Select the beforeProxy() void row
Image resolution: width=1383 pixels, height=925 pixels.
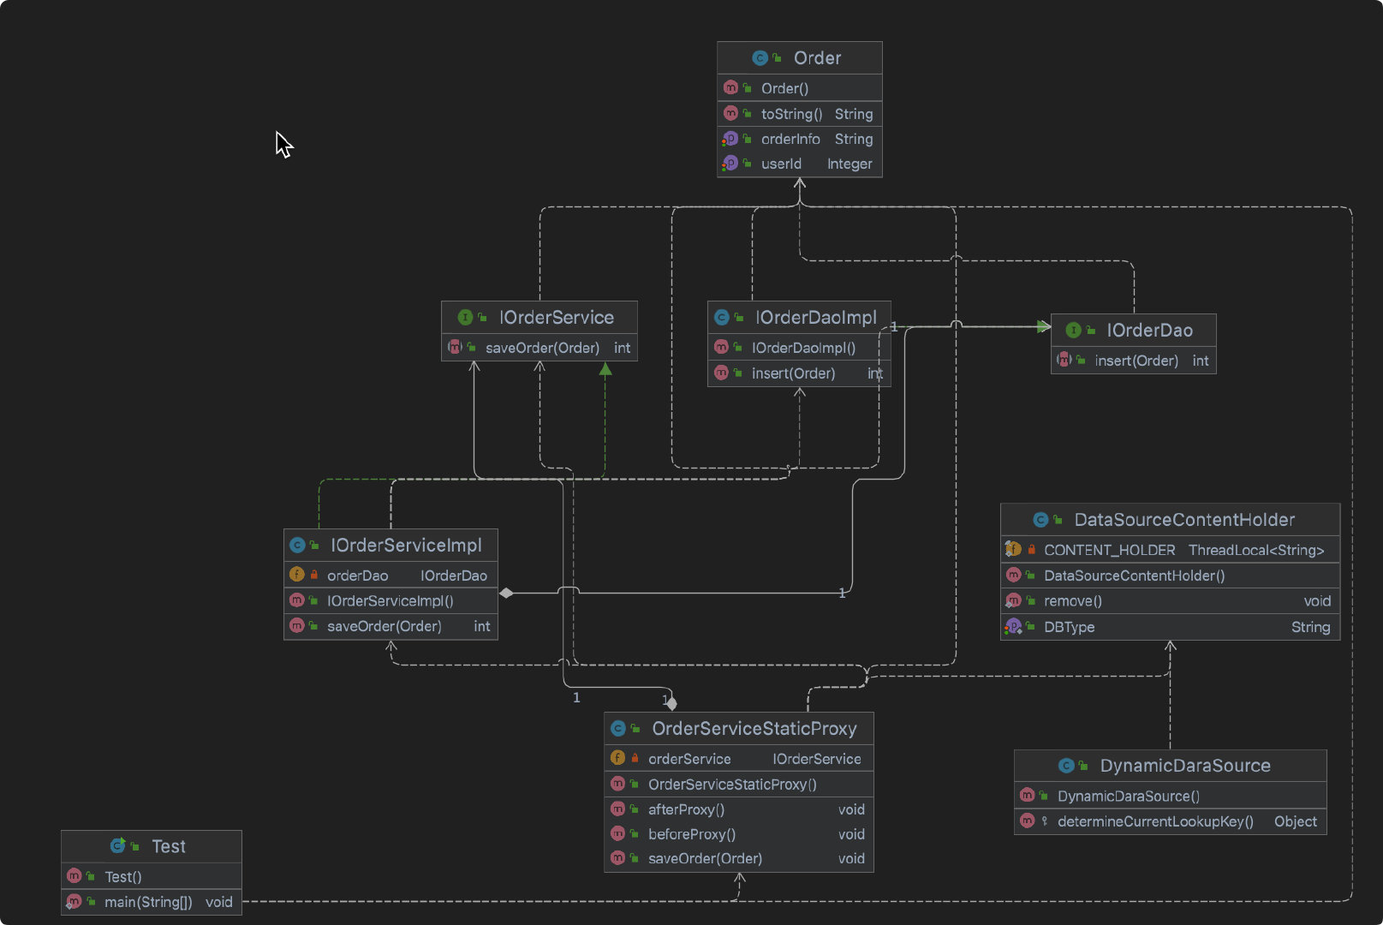(739, 834)
